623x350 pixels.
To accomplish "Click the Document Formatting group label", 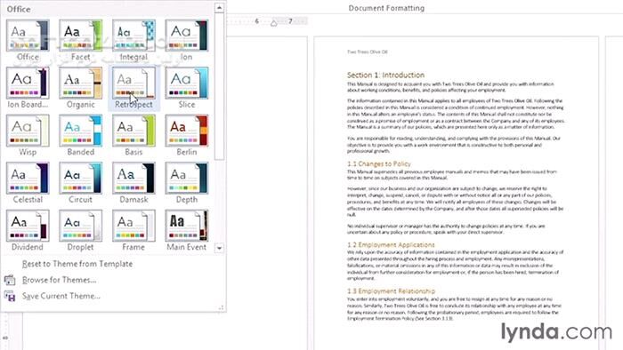I will pos(386,8).
